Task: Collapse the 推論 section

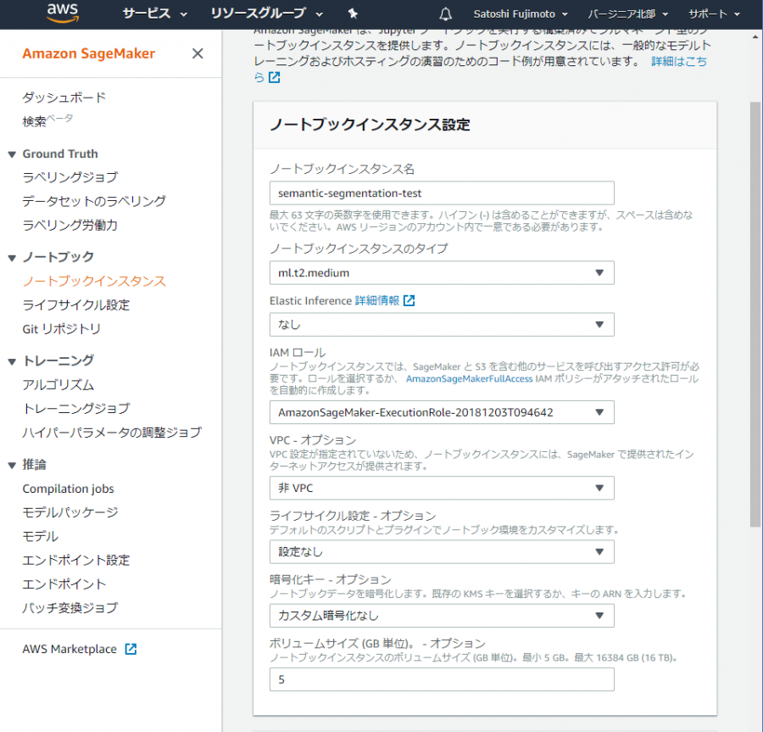Action: point(12,466)
